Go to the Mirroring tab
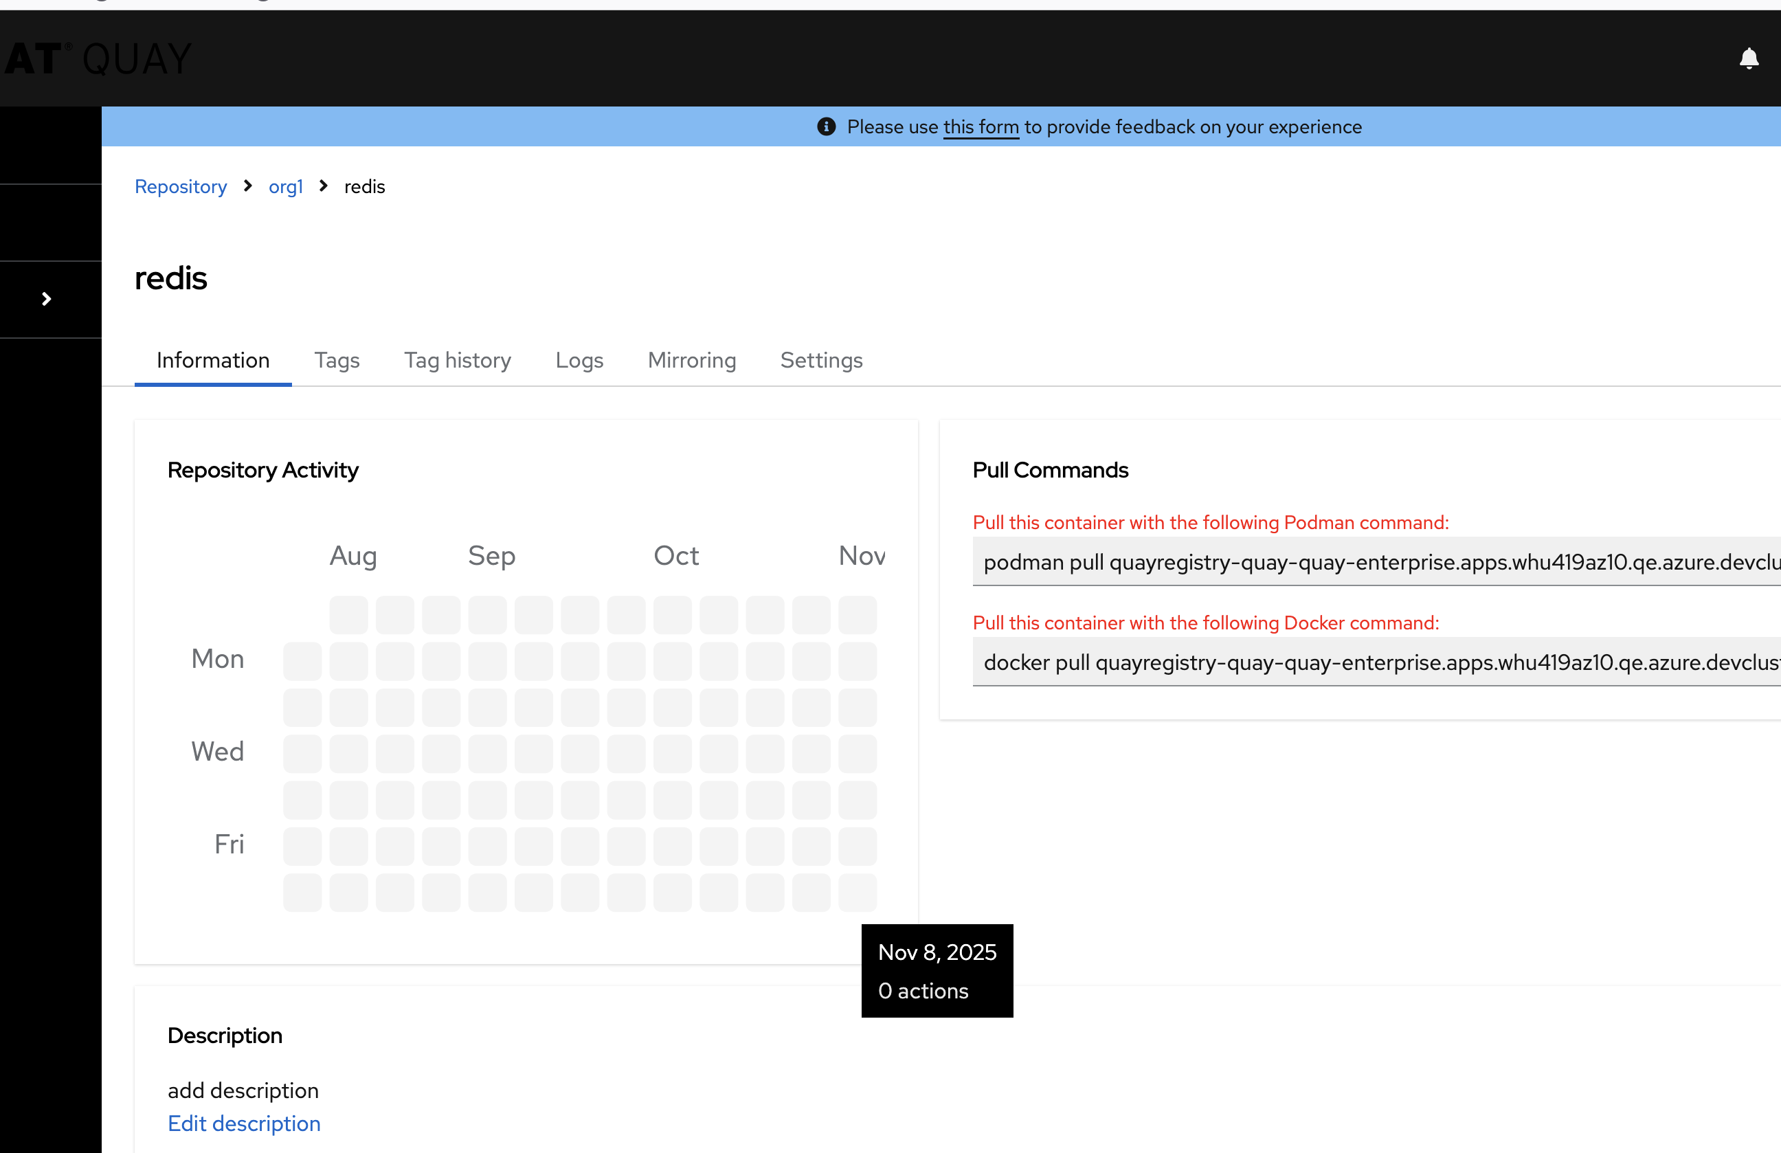This screenshot has width=1781, height=1153. [691, 361]
